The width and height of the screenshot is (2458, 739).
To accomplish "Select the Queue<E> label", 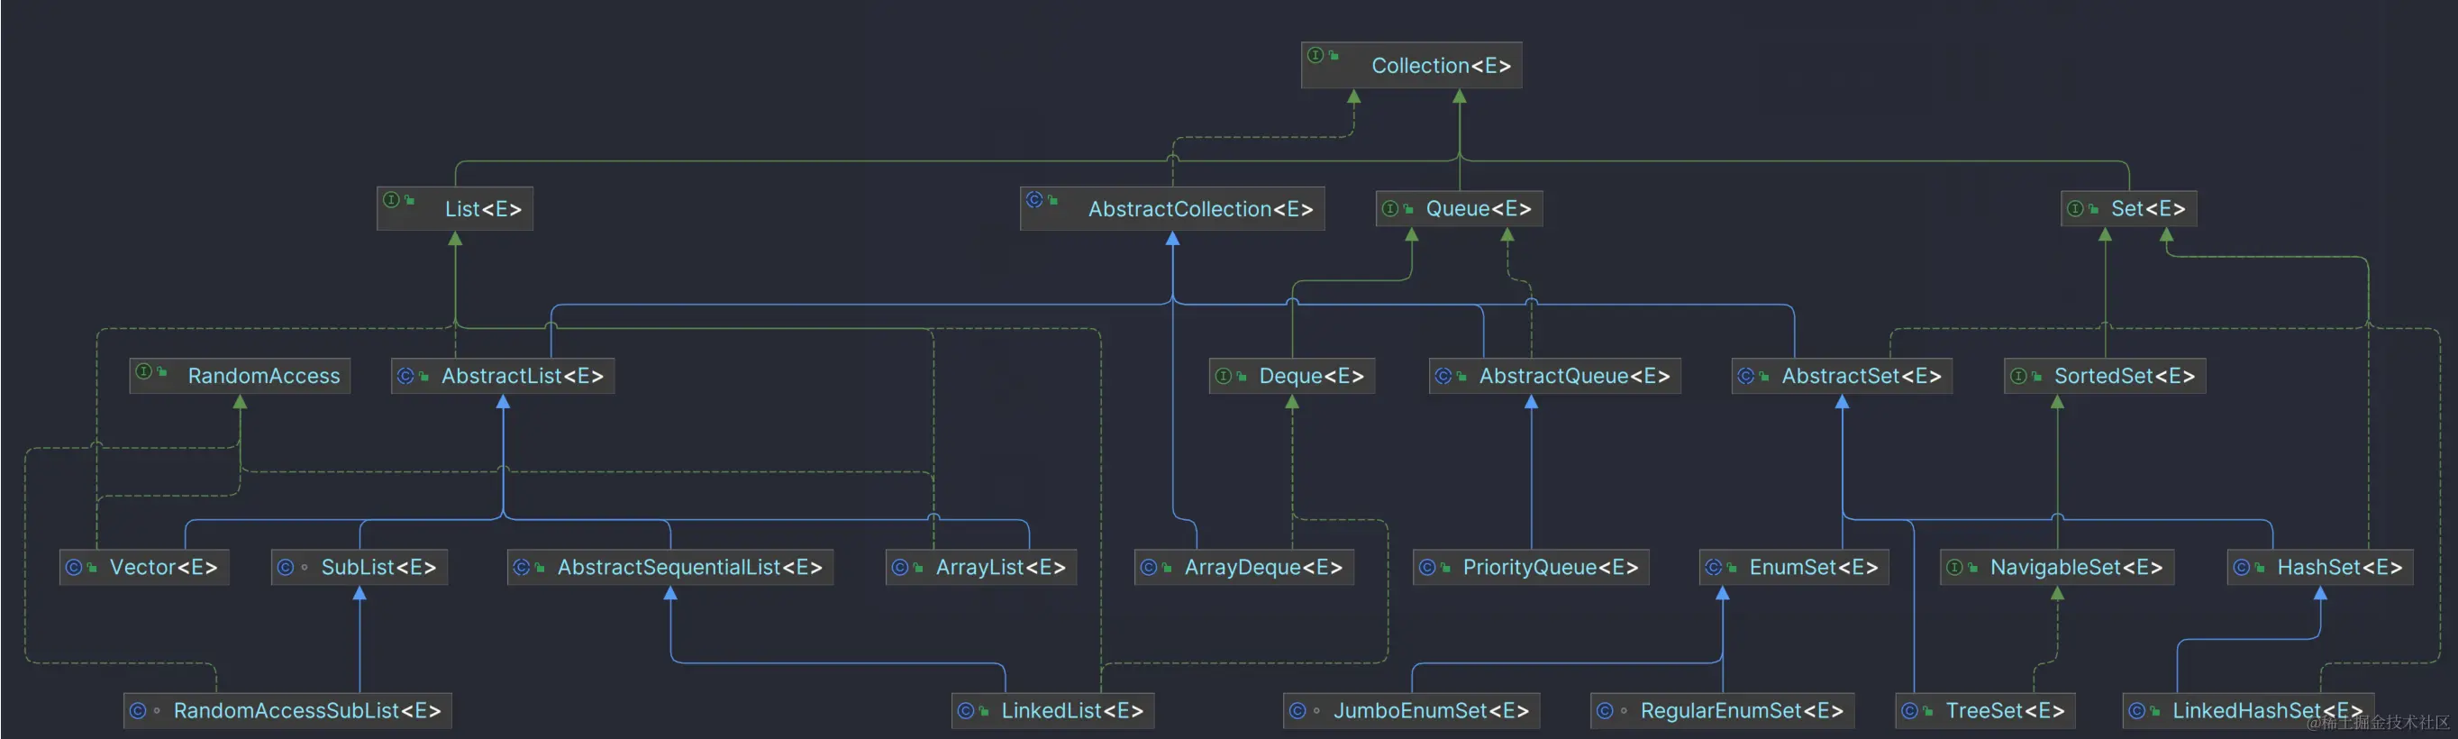I will coord(1478,209).
